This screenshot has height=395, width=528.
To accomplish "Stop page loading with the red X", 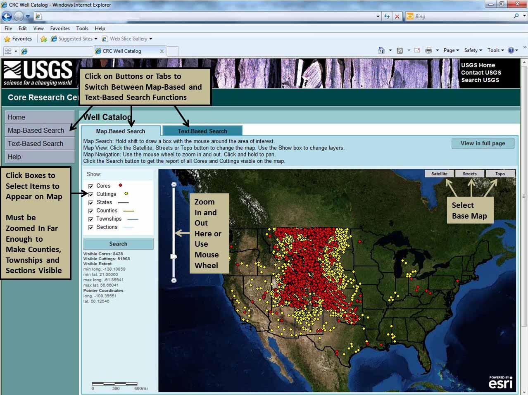I will (397, 17).
